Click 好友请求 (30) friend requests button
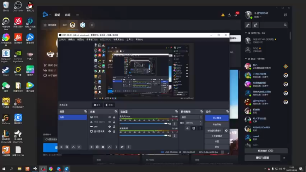 tap(266, 151)
